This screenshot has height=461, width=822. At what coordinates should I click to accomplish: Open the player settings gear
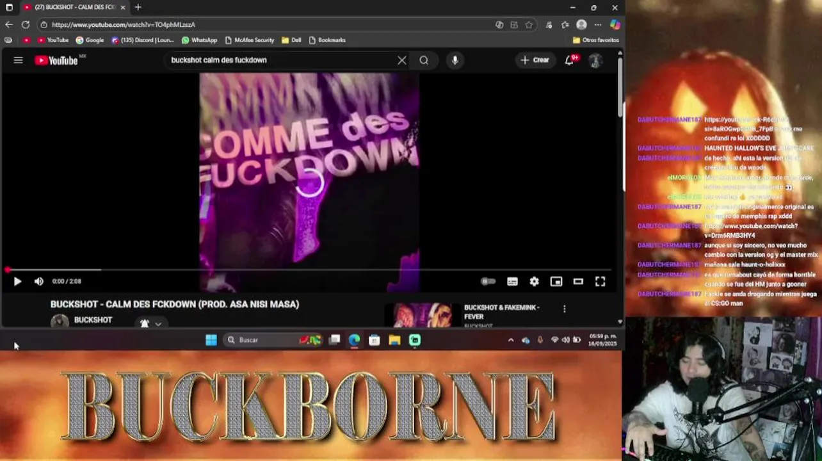(534, 281)
